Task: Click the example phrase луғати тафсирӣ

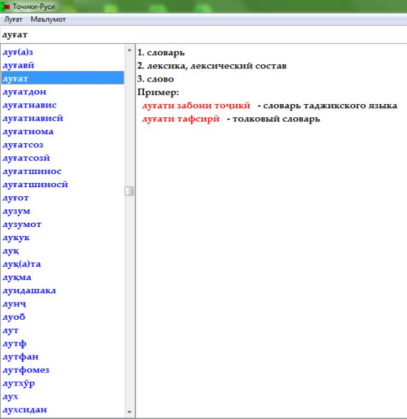Action: [181, 119]
